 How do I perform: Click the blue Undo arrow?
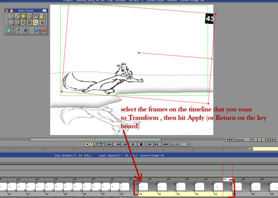(38, 31)
